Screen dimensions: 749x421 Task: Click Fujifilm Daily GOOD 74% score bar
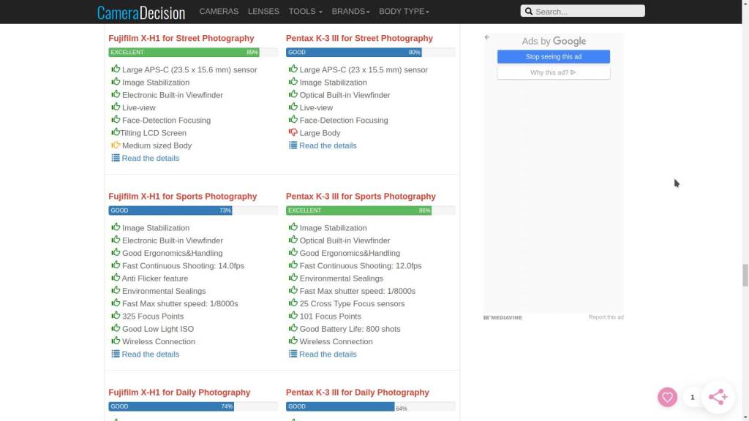pyautogui.click(x=171, y=406)
